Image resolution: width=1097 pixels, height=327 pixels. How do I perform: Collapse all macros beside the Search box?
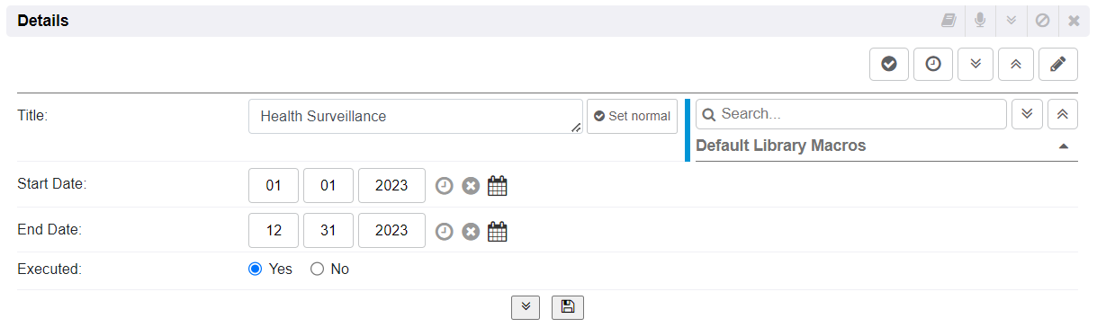click(1063, 114)
